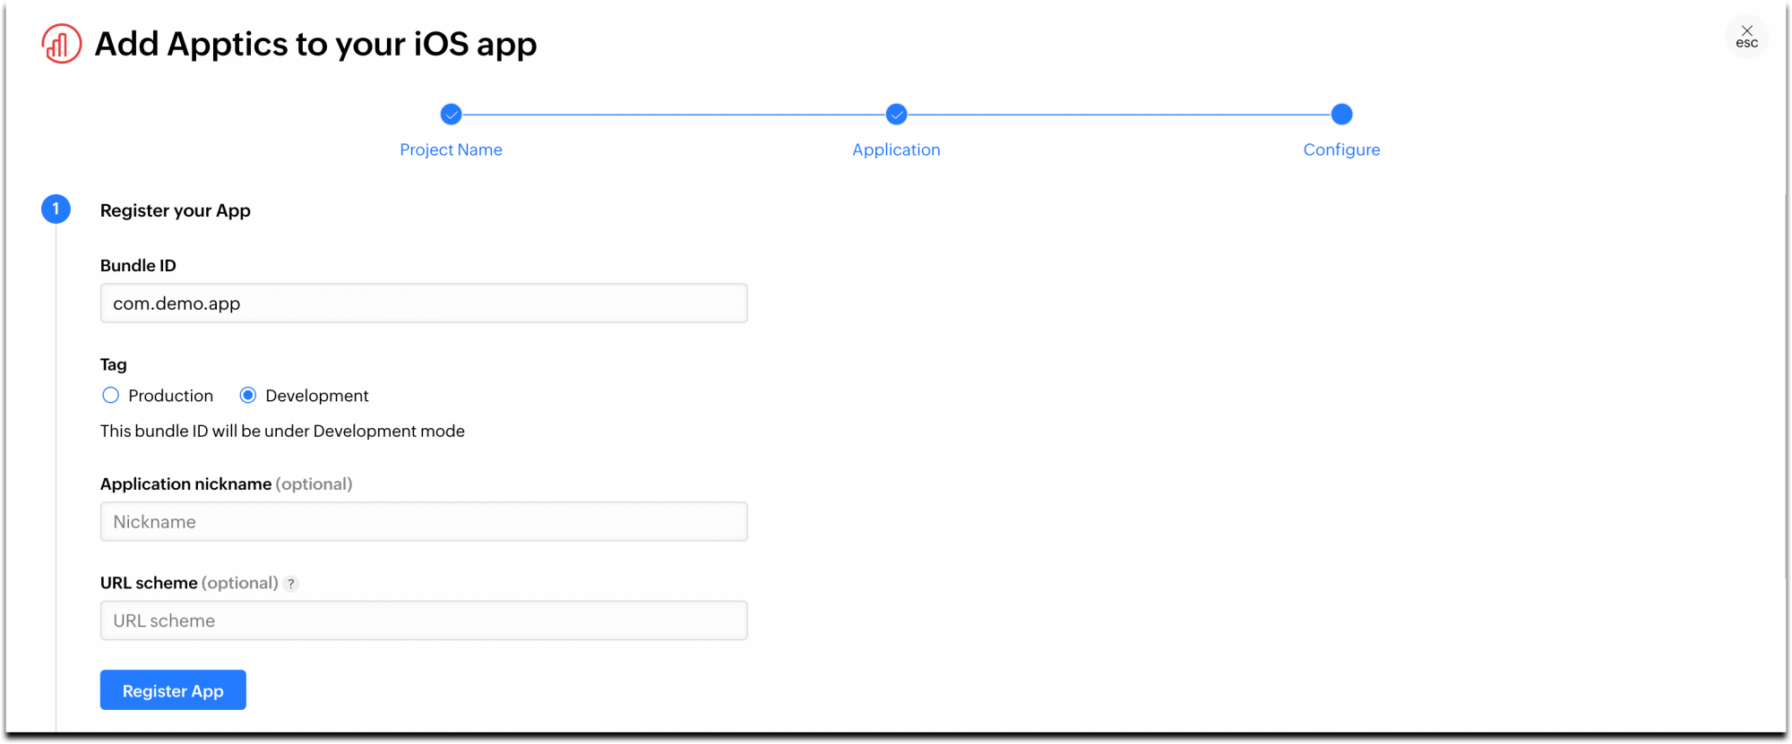This screenshot has width=1792, height=744.
Task: Go to the Project Name step
Action: (451, 150)
